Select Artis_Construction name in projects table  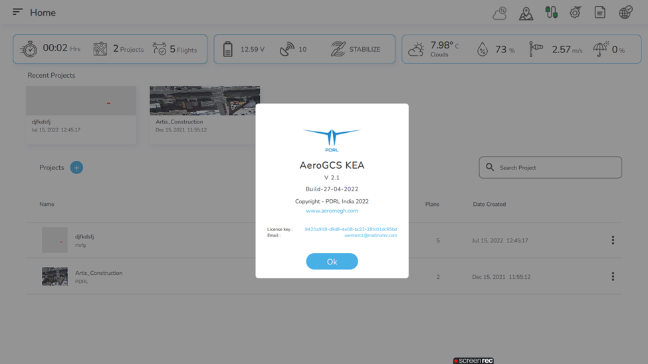click(x=99, y=273)
